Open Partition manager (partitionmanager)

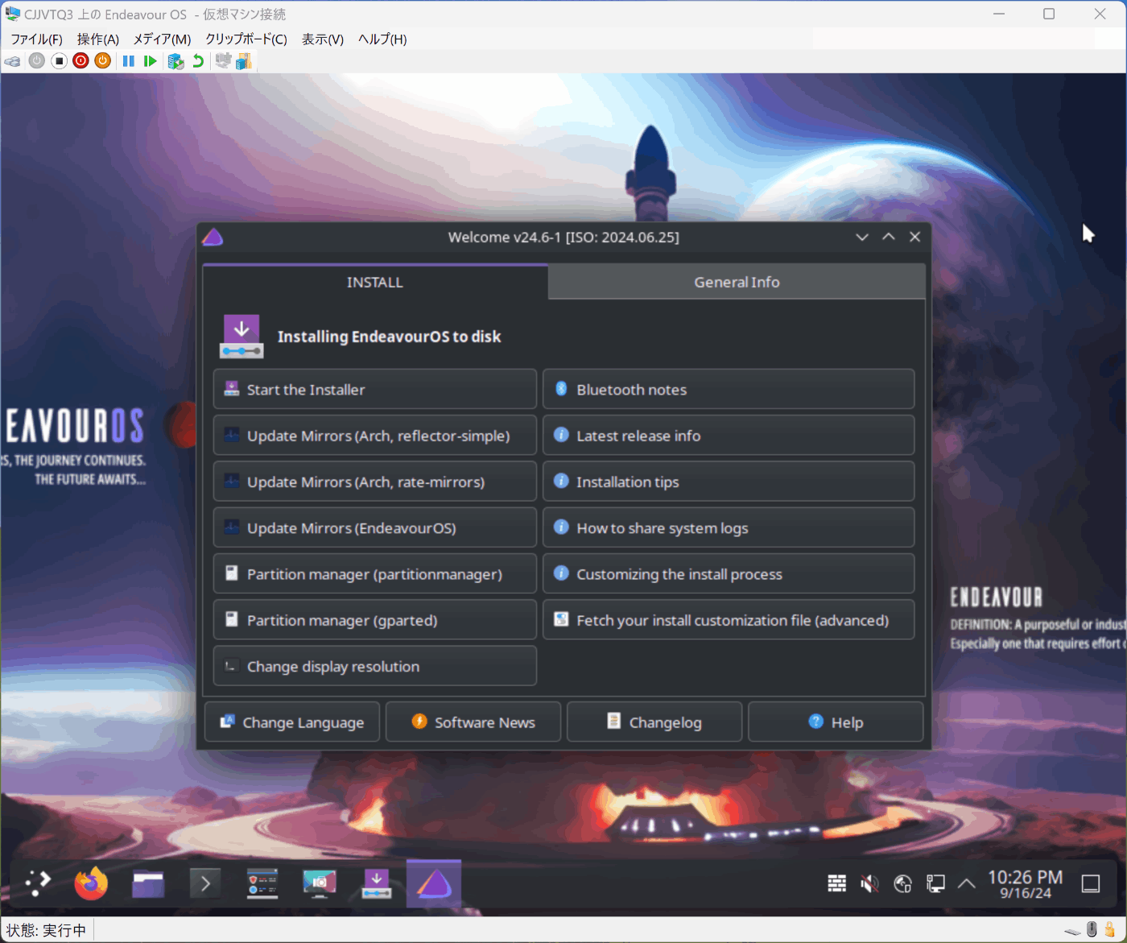tap(375, 574)
